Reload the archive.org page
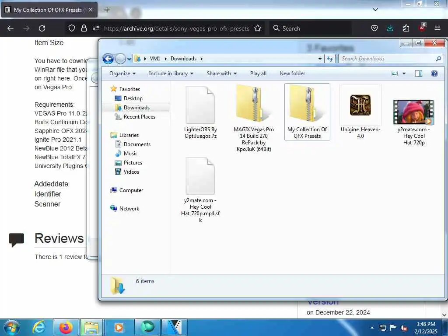The height and width of the screenshot is (336, 448). 42,28
